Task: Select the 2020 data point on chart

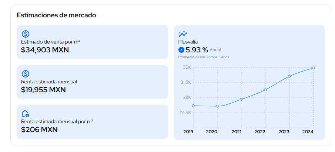Action: (x=217, y=106)
